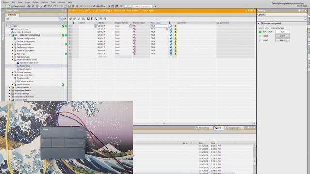Click the greyed Go online toolbar button
This screenshot has width=310, height=174.
pyautogui.click(x=86, y=6)
